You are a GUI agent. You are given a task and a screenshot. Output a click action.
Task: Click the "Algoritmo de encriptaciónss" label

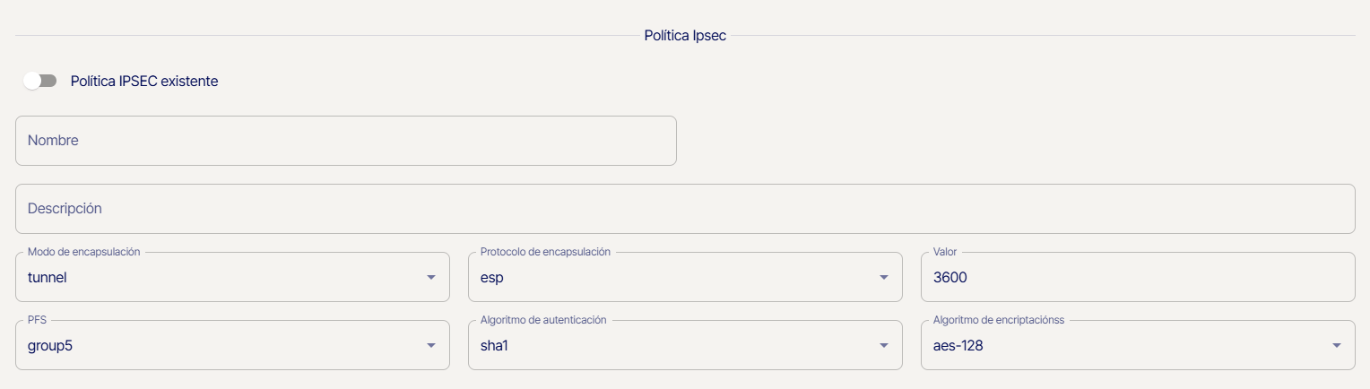[998, 320]
